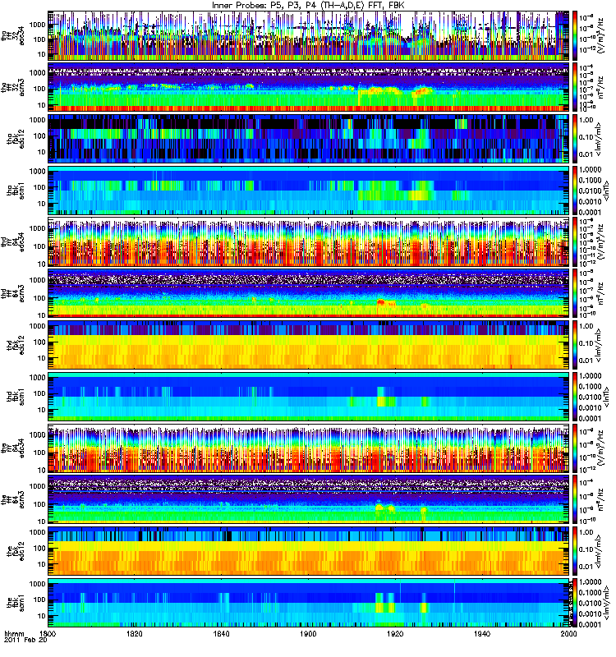
Task: Click the "1940" time axis label
Action: coord(482,633)
